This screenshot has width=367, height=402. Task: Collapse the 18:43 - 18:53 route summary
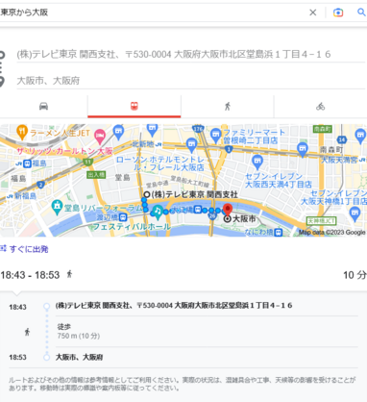click(183, 275)
